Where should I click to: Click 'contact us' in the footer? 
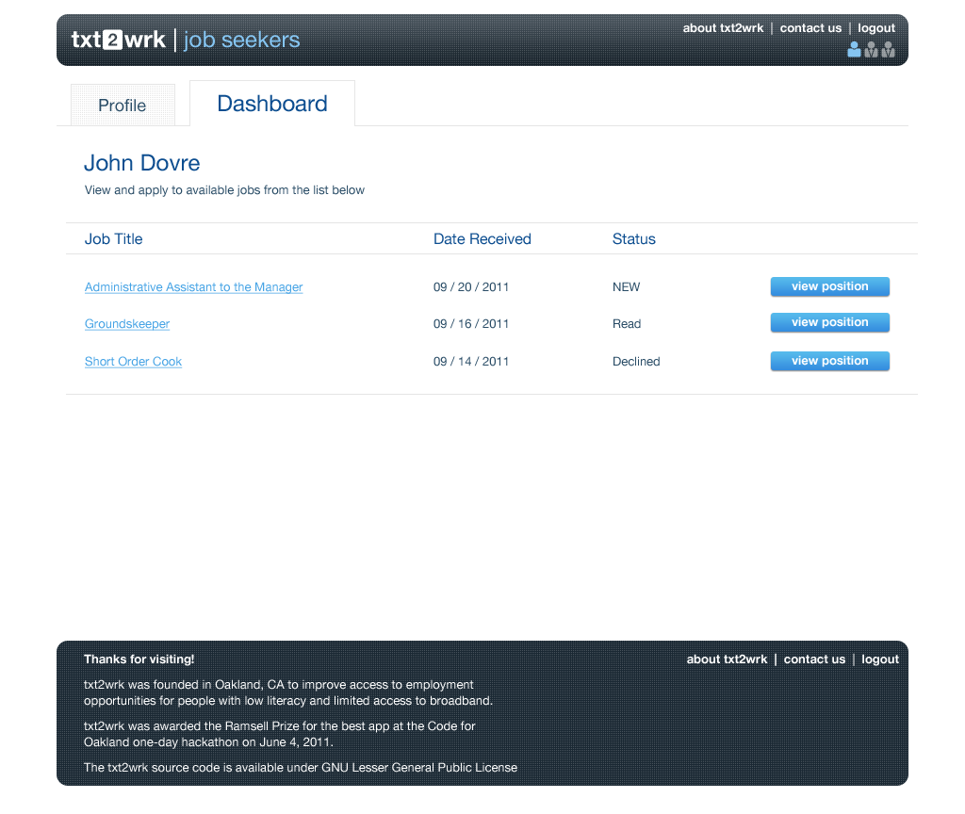pos(814,659)
